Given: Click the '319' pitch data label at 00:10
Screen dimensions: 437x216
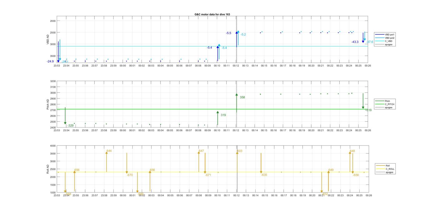Looking at the screenshot, I should 223,115.
